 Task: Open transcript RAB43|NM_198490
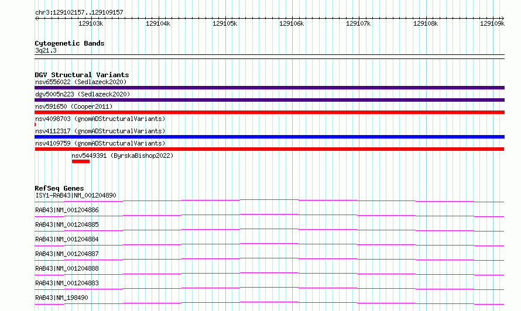point(61,298)
